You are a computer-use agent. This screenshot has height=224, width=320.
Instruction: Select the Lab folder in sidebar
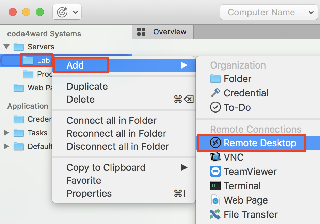(x=43, y=61)
